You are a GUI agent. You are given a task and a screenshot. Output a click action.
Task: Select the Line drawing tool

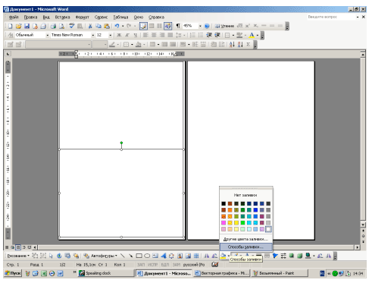(123, 256)
